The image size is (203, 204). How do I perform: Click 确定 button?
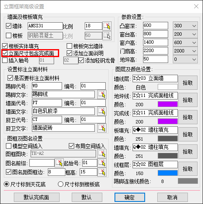130,197
